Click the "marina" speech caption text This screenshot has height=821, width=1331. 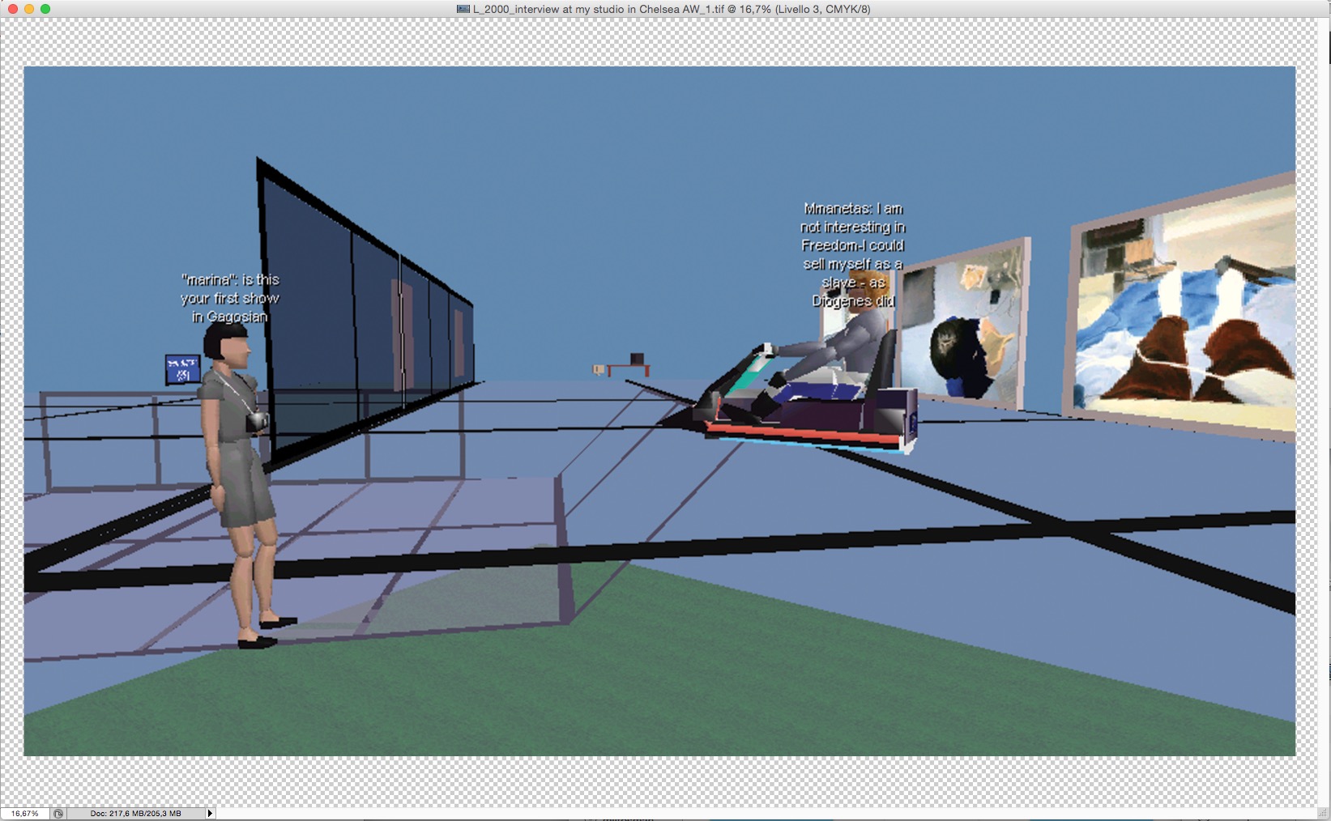pyautogui.click(x=230, y=298)
